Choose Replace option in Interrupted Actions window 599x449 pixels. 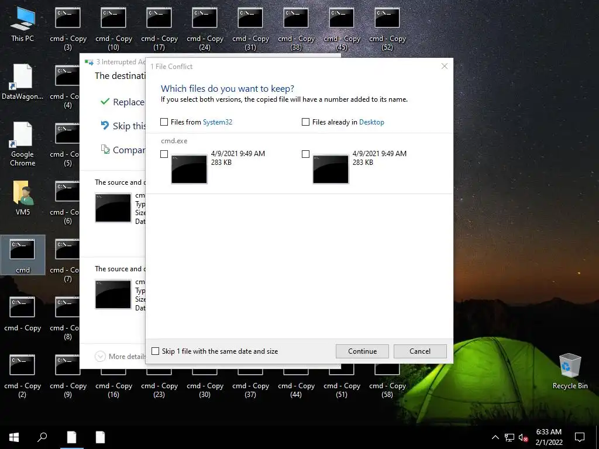click(123, 102)
